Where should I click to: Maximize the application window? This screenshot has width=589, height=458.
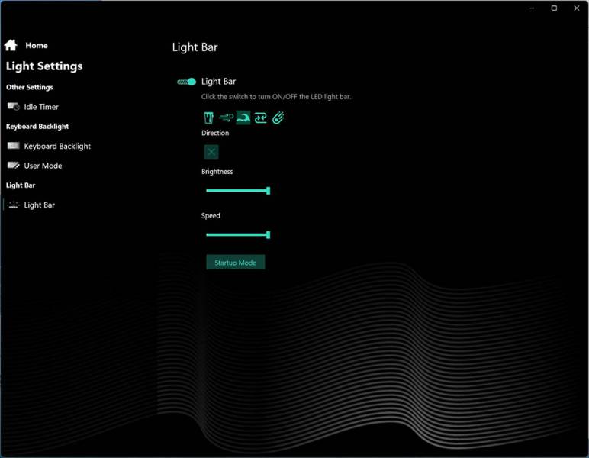pos(554,8)
